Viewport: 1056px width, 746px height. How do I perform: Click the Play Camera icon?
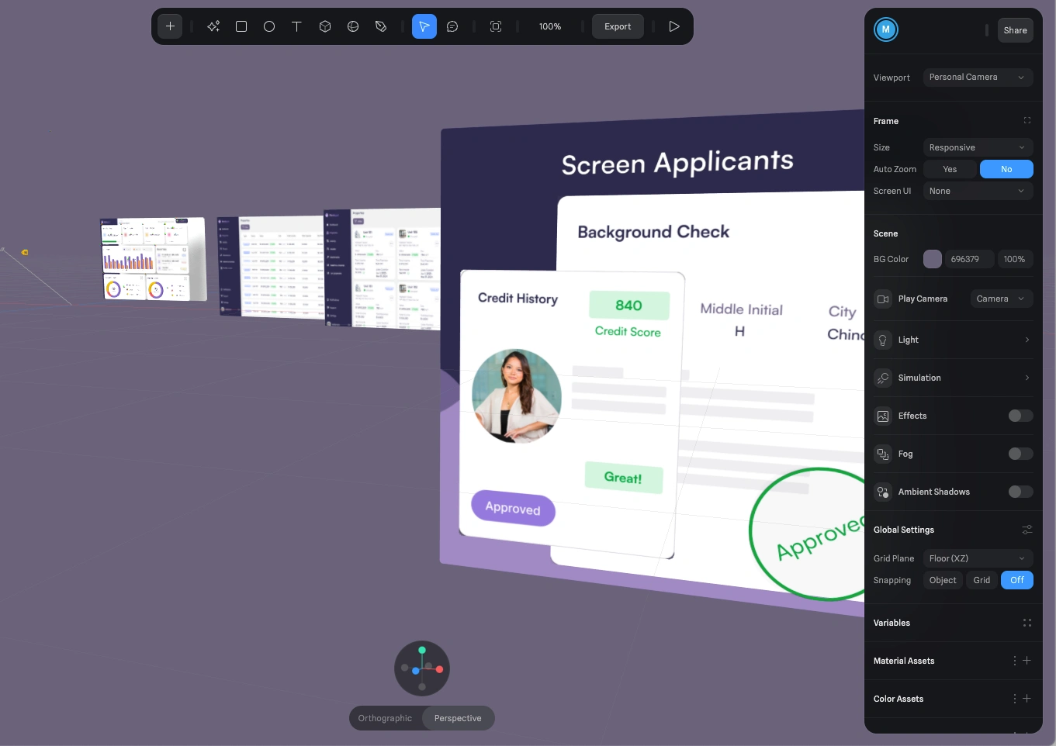coord(883,299)
